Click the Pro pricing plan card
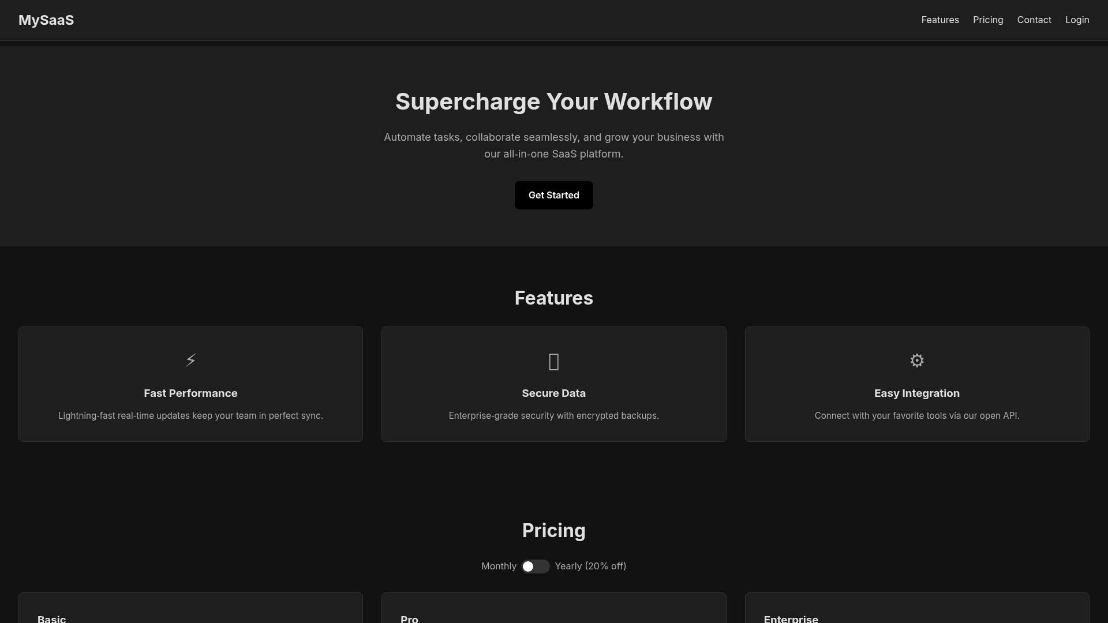The height and width of the screenshot is (623, 1108). point(553,609)
